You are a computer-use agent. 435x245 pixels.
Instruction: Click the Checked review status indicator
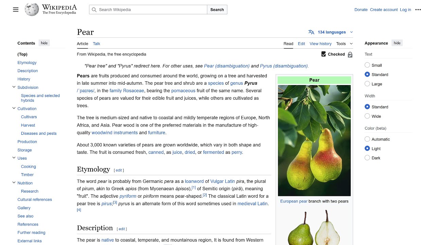point(333,54)
